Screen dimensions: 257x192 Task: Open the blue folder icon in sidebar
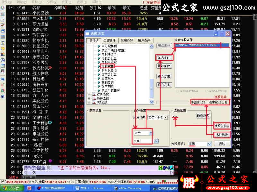[3, 79]
